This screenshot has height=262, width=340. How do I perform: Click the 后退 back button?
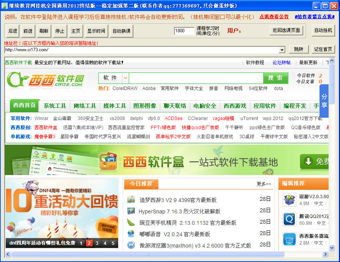[13, 31]
